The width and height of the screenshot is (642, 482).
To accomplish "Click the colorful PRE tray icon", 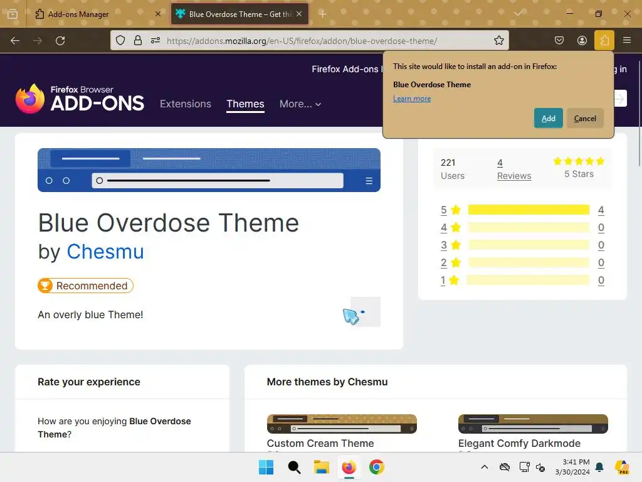I will click(x=622, y=467).
